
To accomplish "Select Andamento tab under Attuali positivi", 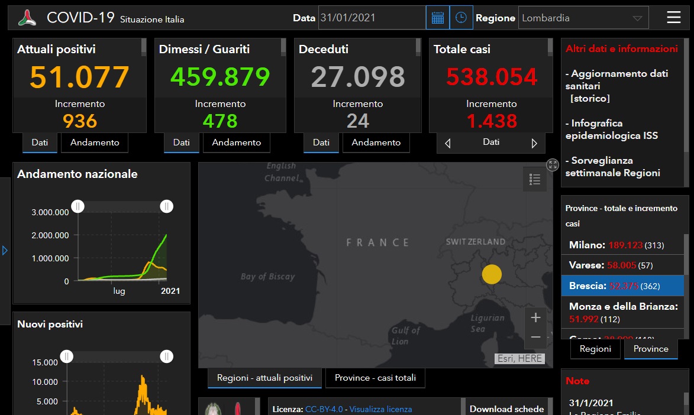I will click(95, 142).
